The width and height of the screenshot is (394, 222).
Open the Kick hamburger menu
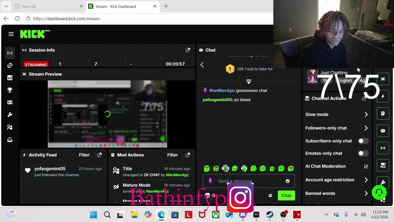11,34
